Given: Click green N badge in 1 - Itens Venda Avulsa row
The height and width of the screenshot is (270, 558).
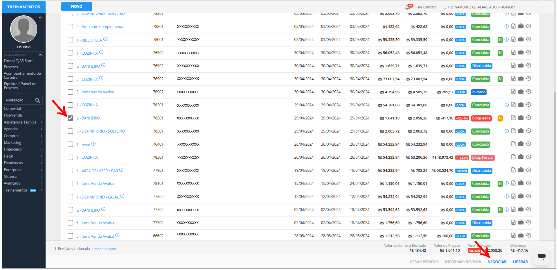Looking at the screenshot, I should click(500, 184).
